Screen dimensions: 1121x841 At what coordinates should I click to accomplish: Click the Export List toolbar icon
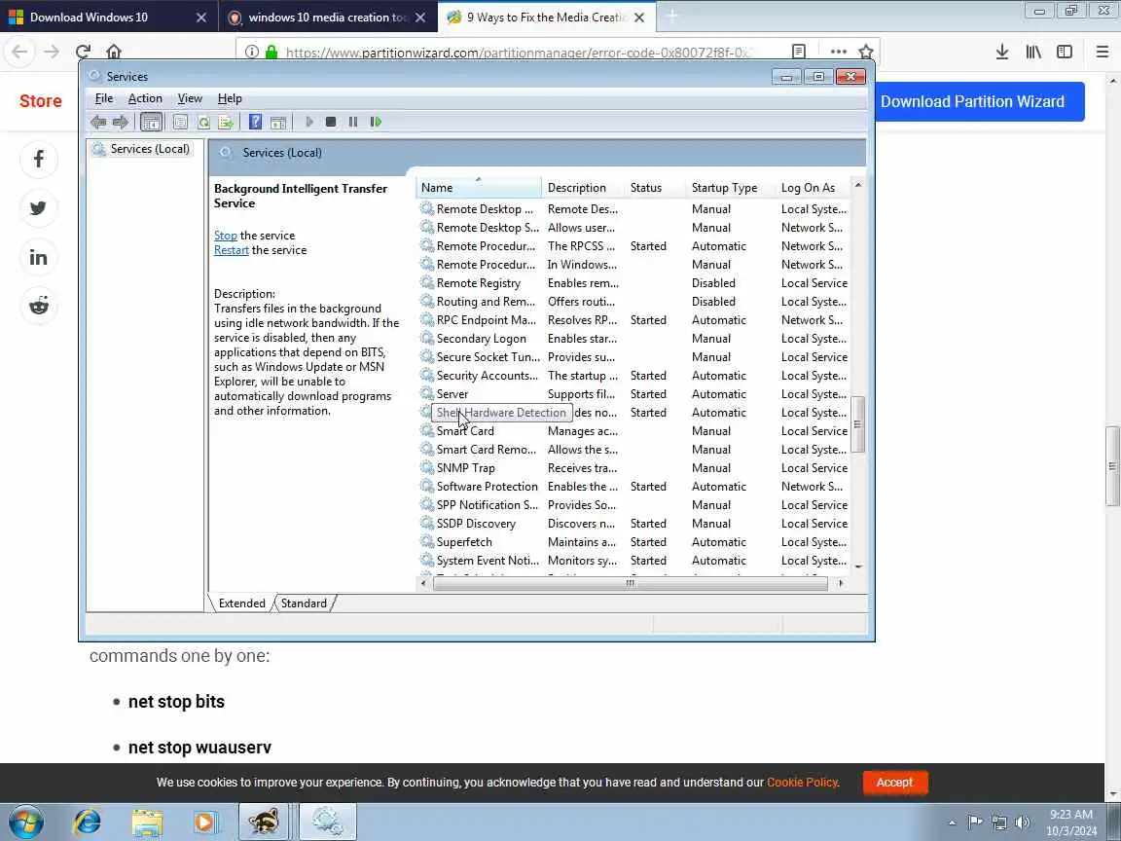(226, 123)
